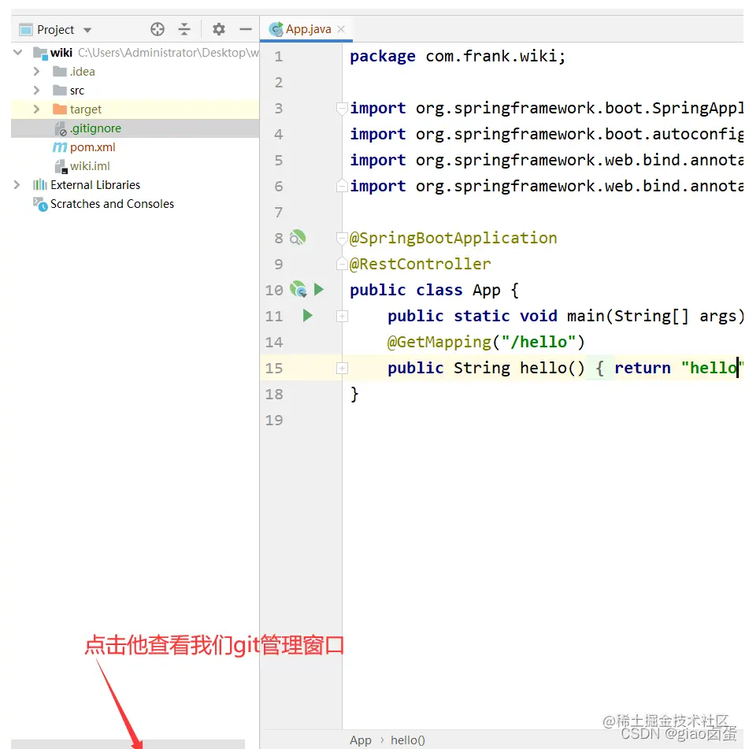Click the Project panel window icon
This screenshot has height=749, width=749.
click(x=26, y=30)
